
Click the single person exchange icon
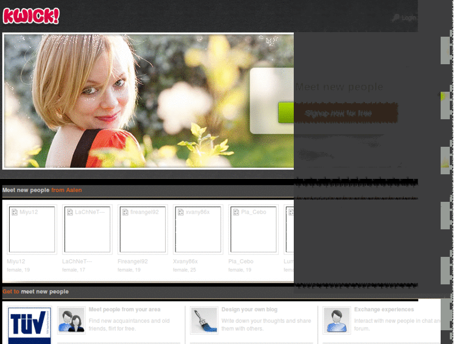[337, 320]
